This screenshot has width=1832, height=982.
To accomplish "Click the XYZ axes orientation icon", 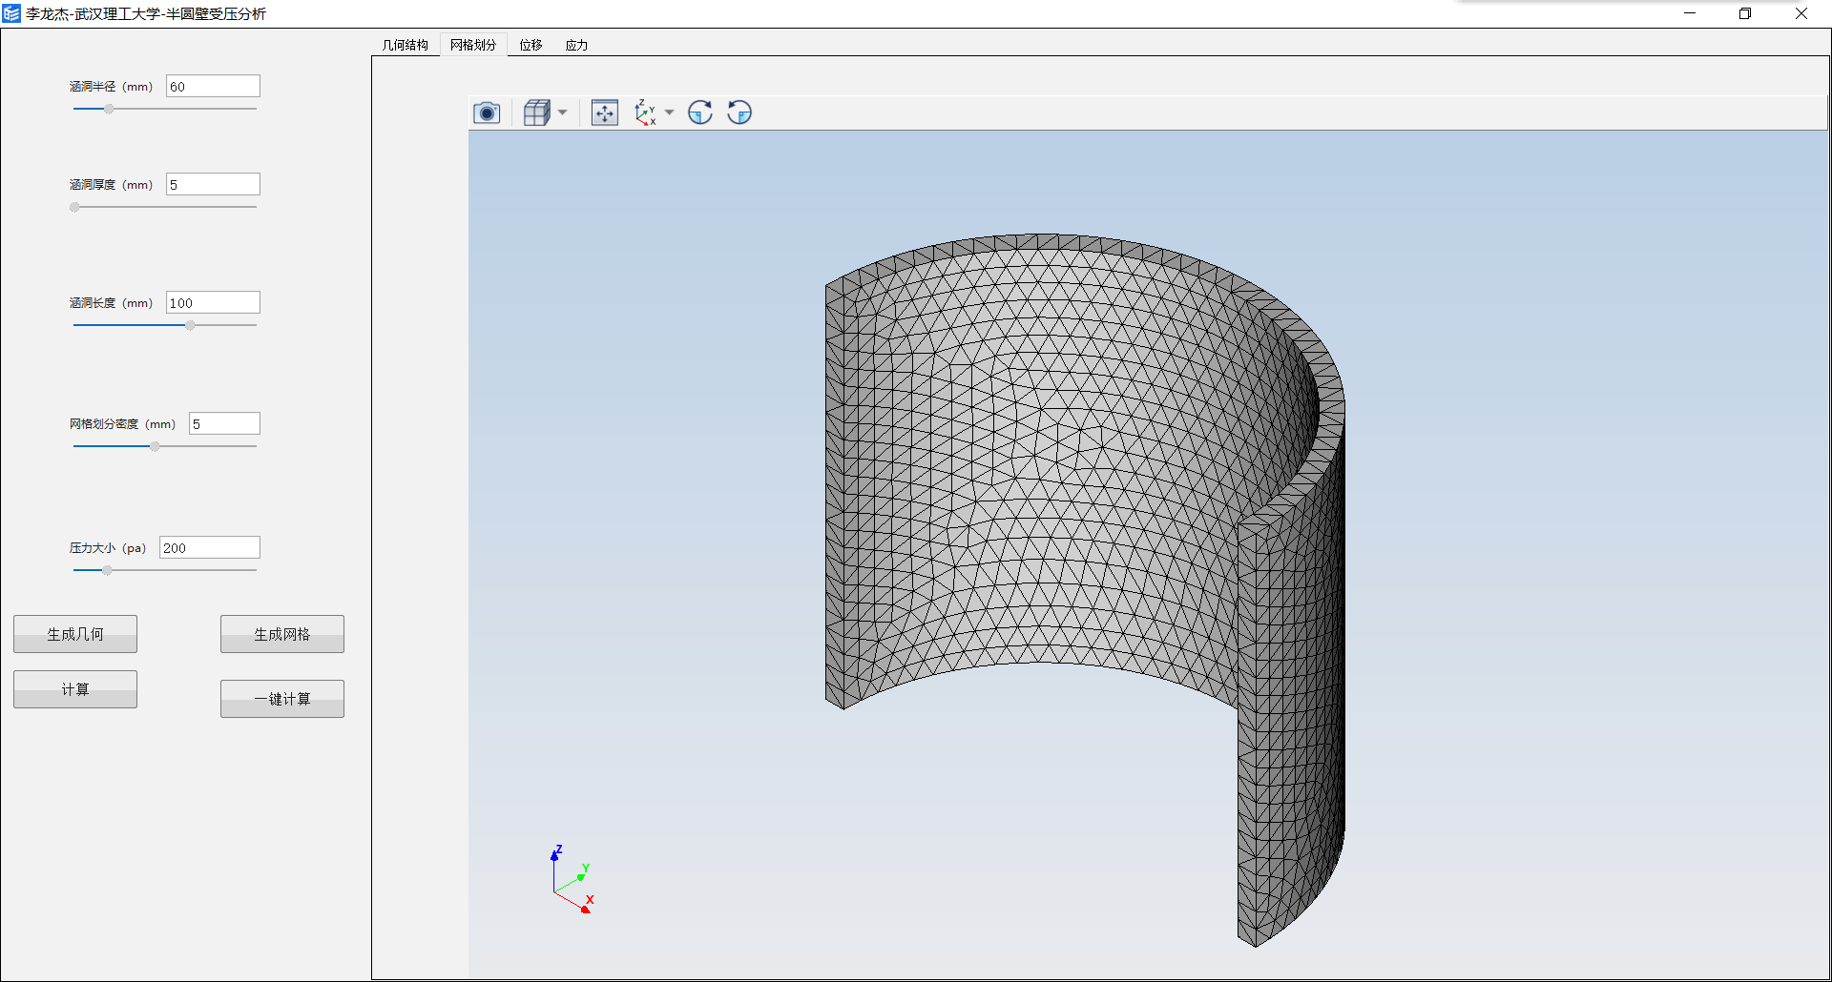I will (x=646, y=113).
